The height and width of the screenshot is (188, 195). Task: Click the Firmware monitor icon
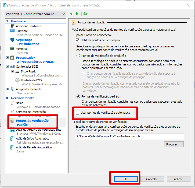click(12, 31)
